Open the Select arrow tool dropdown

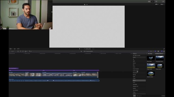tap(30, 51)
